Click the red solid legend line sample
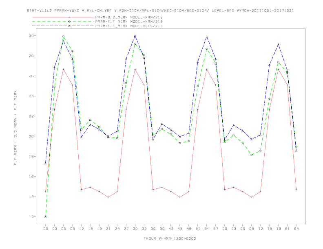The image size is (323, 249). 63,17
